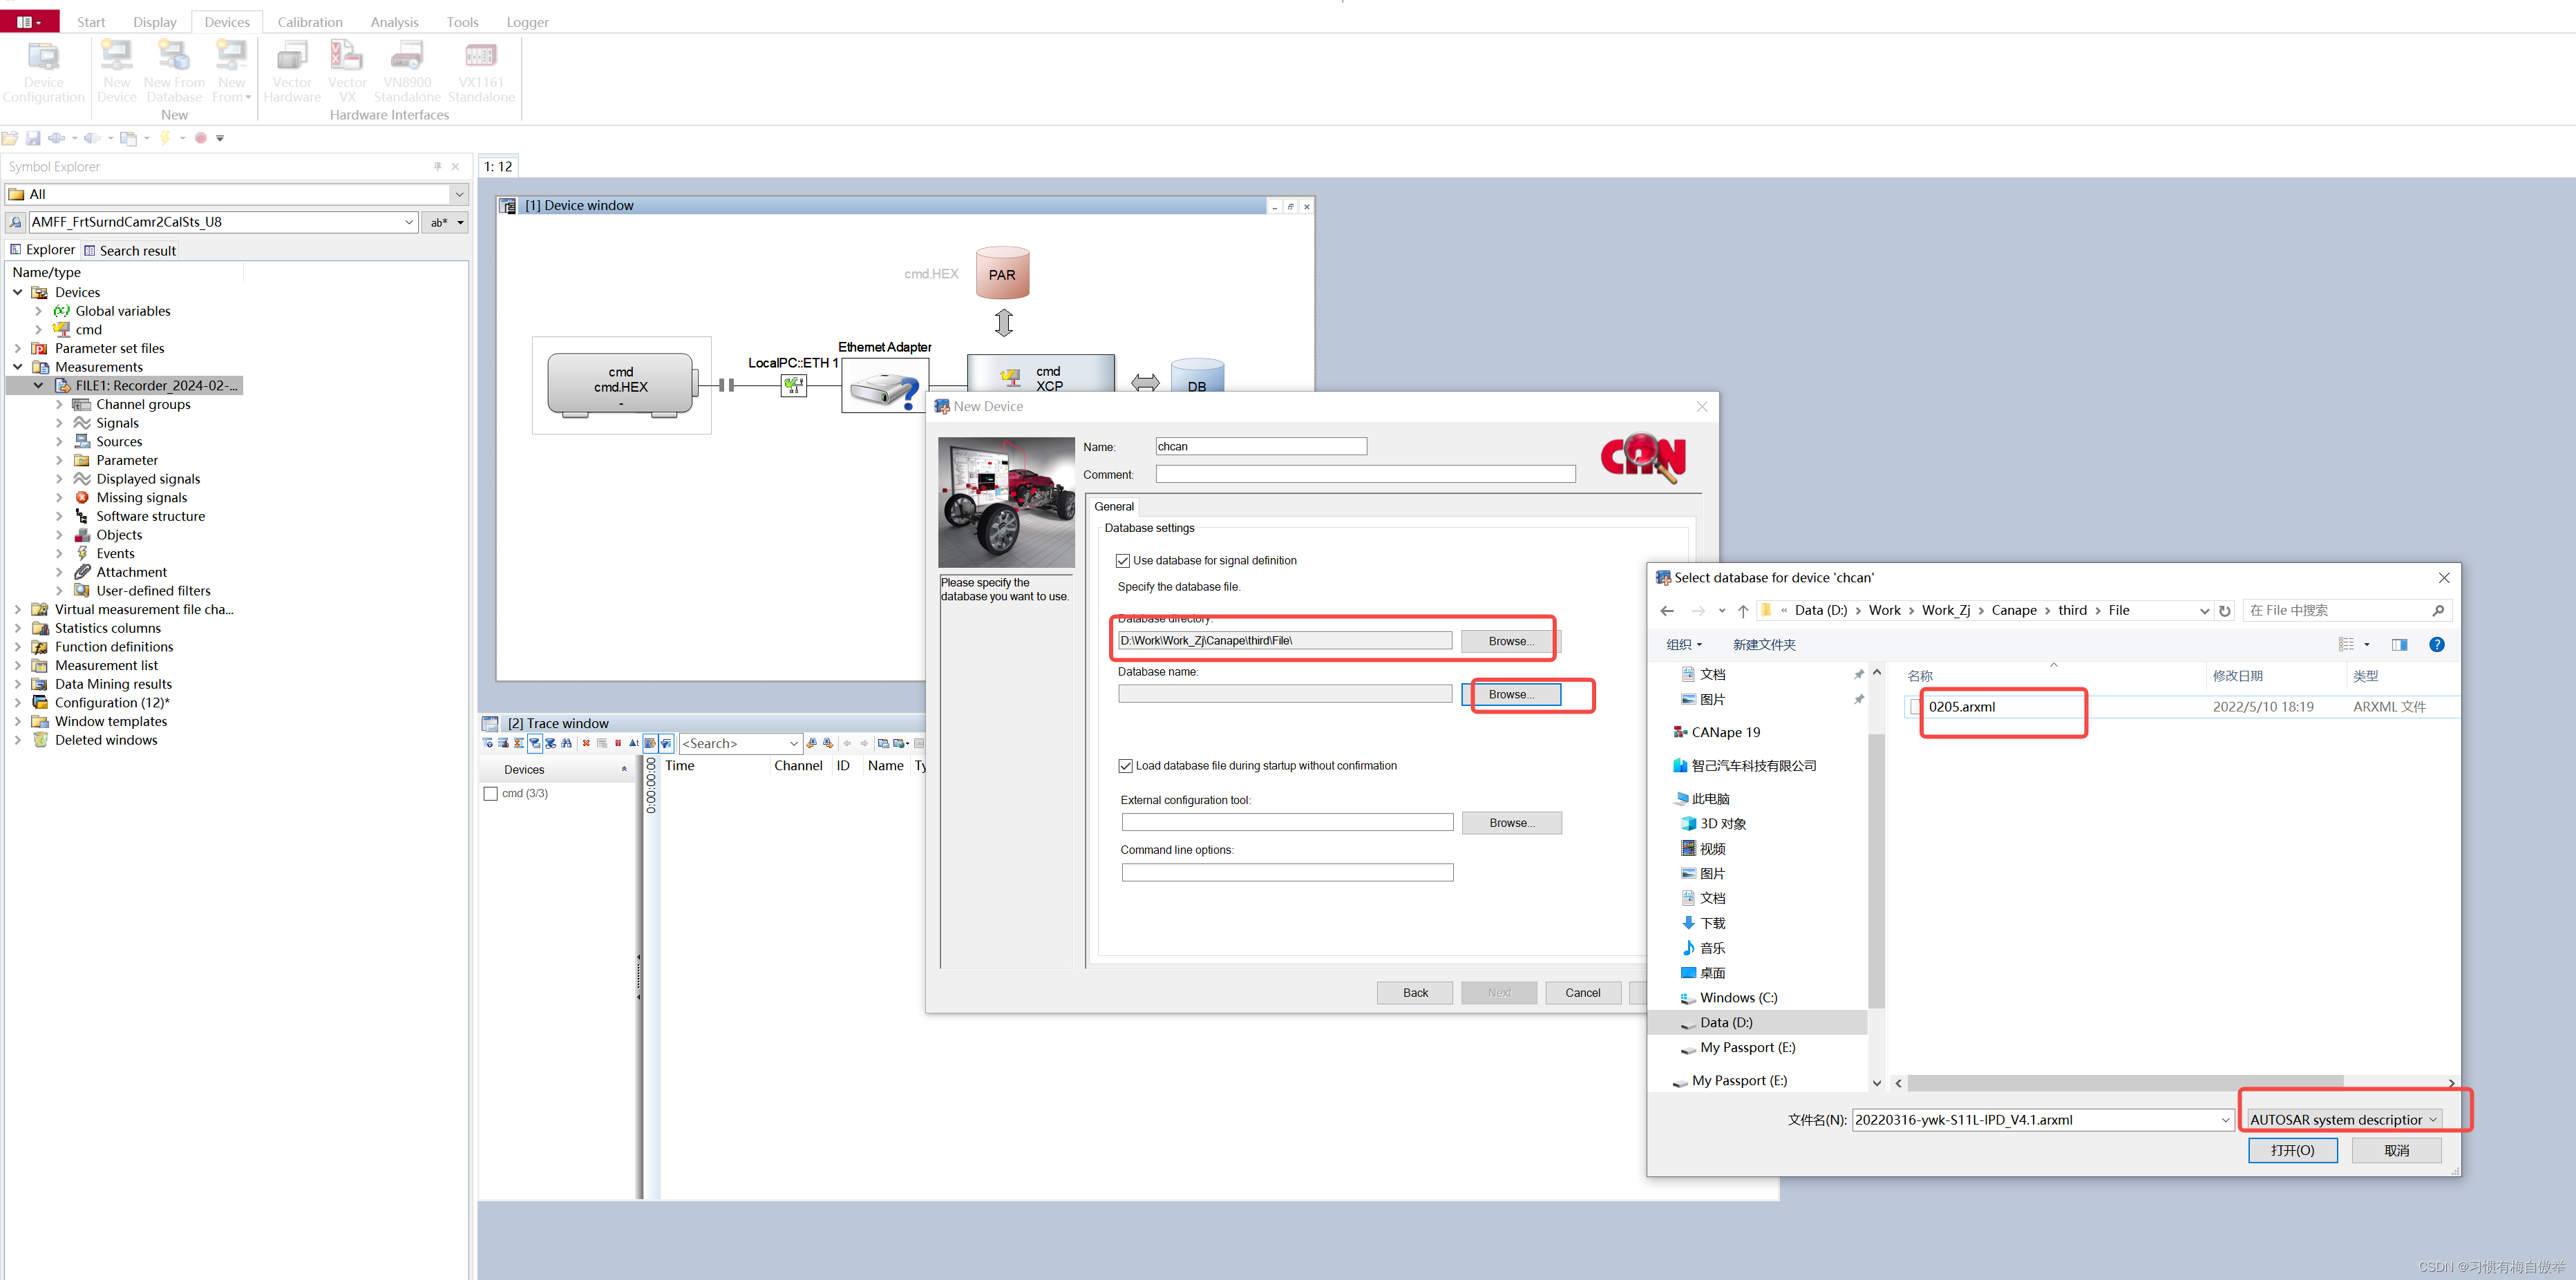
Task: Open the Vector Hardware interface icon
Action: (292, 71)
